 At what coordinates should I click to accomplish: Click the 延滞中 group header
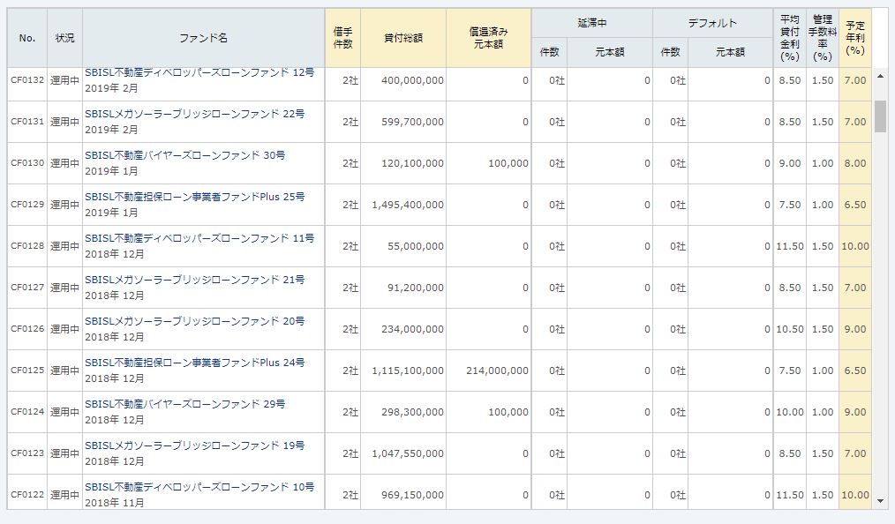point(592,24)
